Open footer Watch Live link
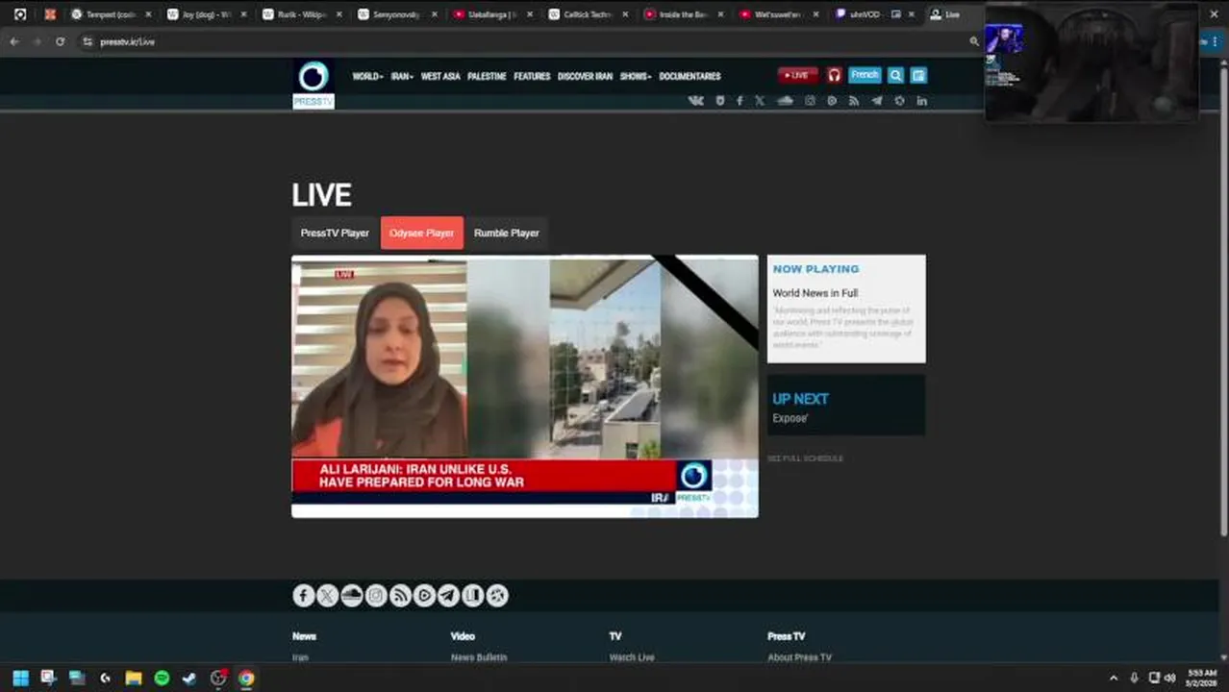The width and height of the screenshot is (1229, 692). pos(632,657)
